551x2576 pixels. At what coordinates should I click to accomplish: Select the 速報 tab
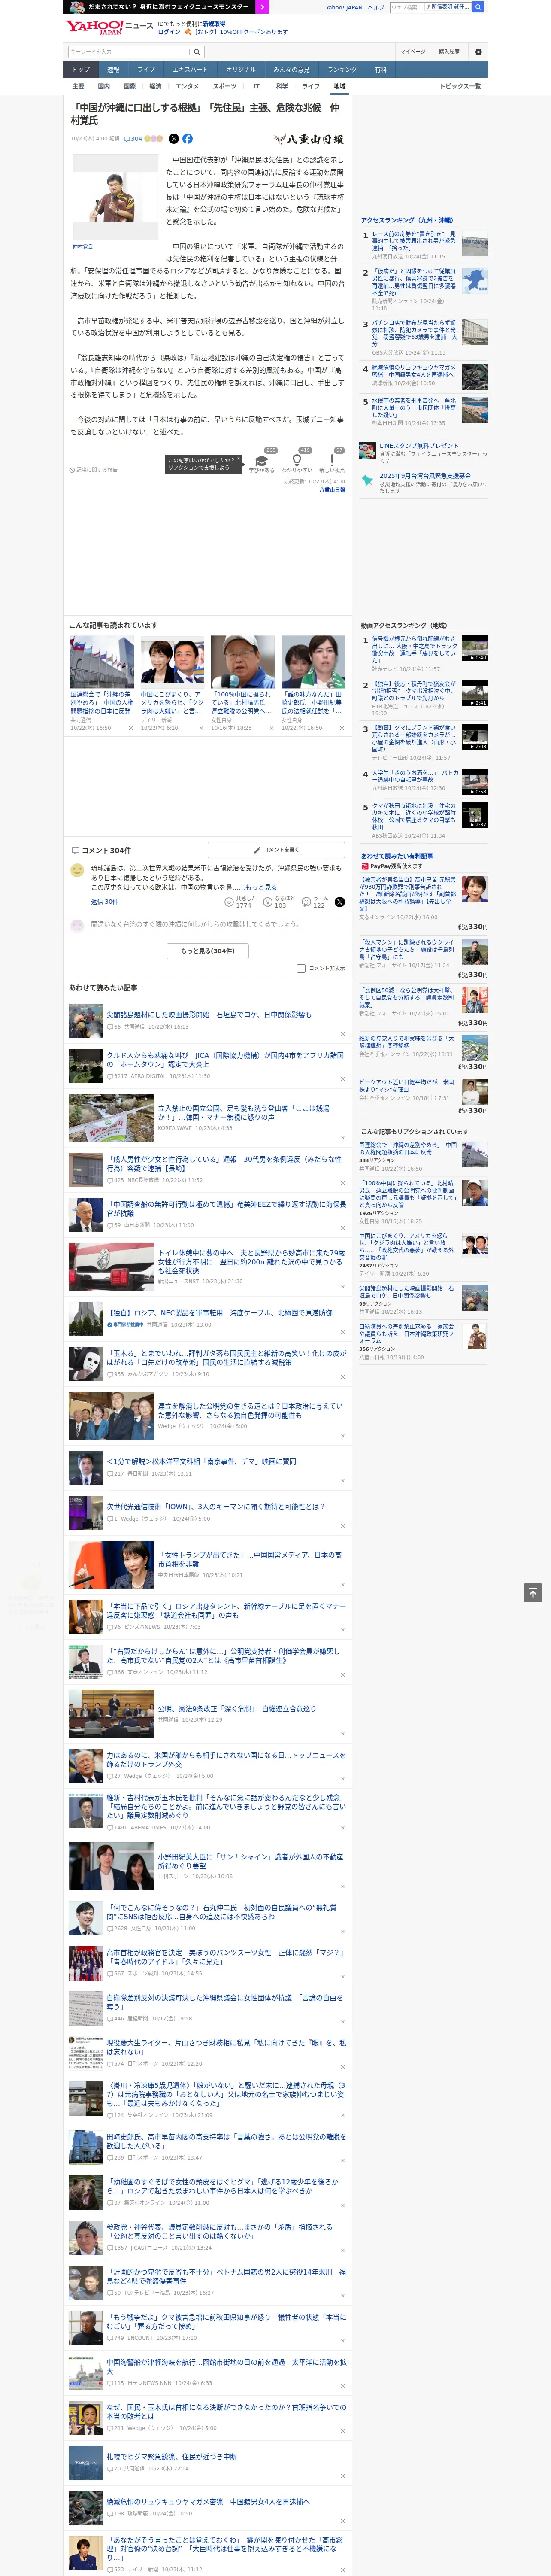[113, 70]
